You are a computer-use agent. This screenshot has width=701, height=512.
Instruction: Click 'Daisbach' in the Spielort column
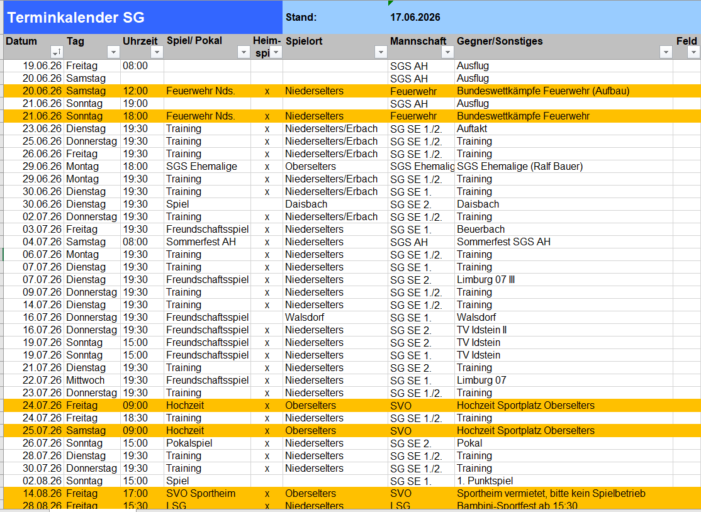(x=335, y=204)
